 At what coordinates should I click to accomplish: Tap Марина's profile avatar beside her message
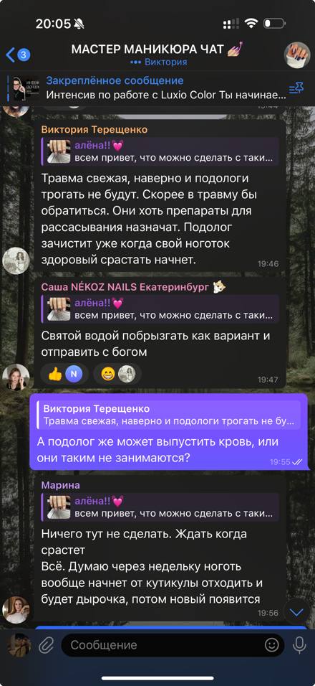pos(16,609)
